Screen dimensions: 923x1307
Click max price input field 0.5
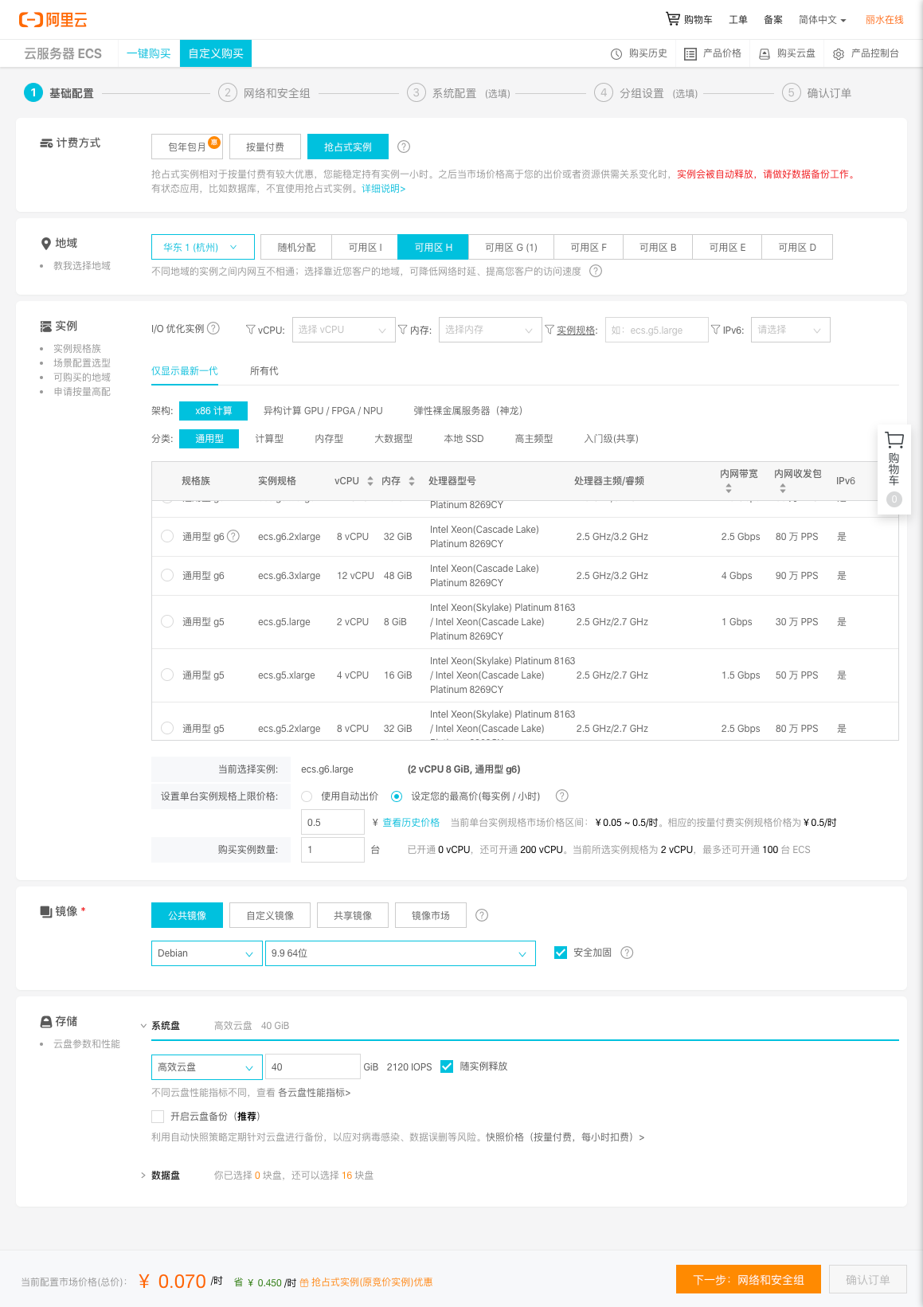point(333,823)
